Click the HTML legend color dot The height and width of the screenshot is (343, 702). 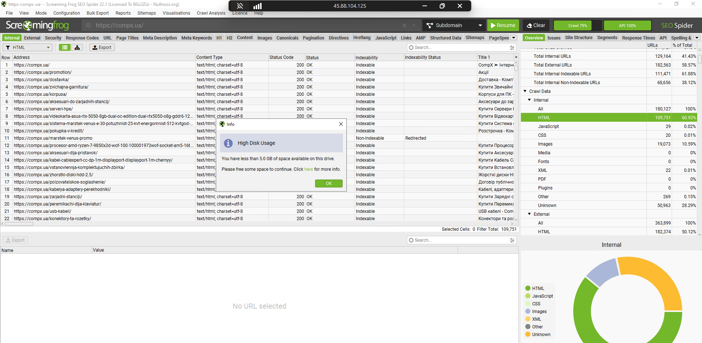tap(528, 288)
